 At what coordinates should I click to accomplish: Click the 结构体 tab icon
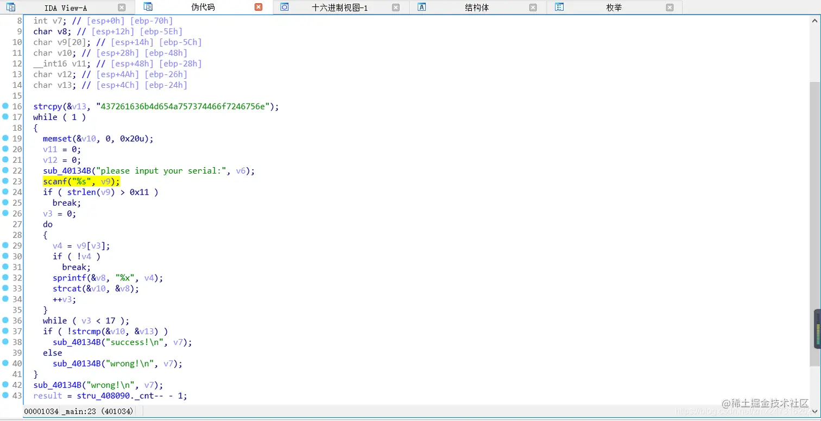(422, 7)
